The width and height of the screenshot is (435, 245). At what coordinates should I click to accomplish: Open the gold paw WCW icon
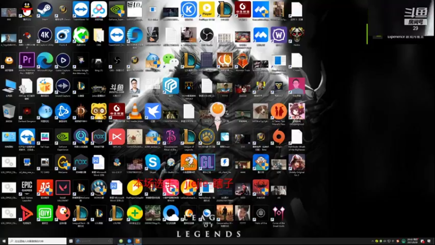coord(207,137)
